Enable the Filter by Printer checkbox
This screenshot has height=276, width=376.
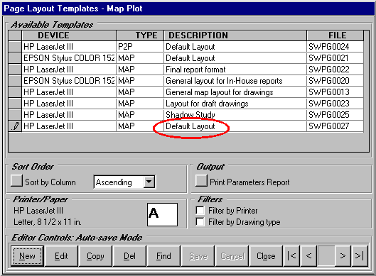pyautogui.click(x=200, y=211)
